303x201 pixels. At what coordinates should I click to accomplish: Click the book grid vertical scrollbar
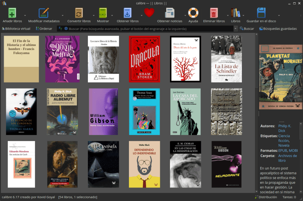257,113
